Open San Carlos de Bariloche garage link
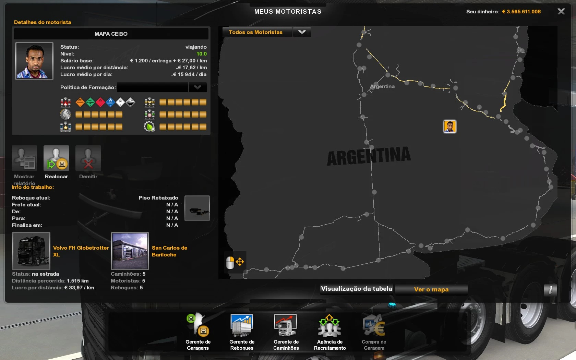576x360 pixels. pyautogui.click(x=169, y=251)
